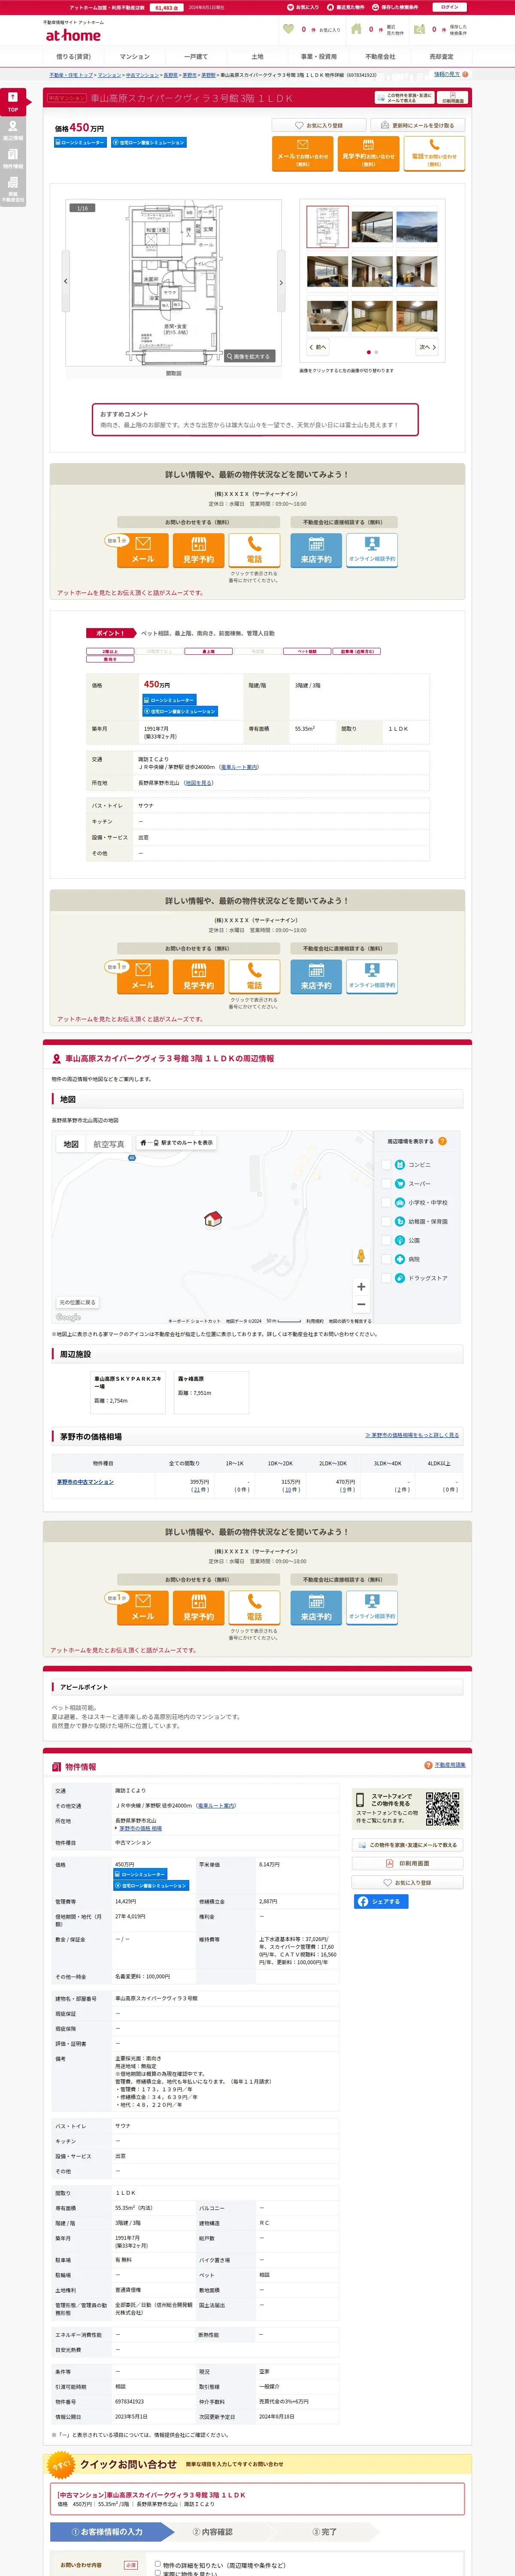Screen dimensions: 515x2576
Task: Click the 印刷用画面 icon in title bar
Action: click(453, 98)
